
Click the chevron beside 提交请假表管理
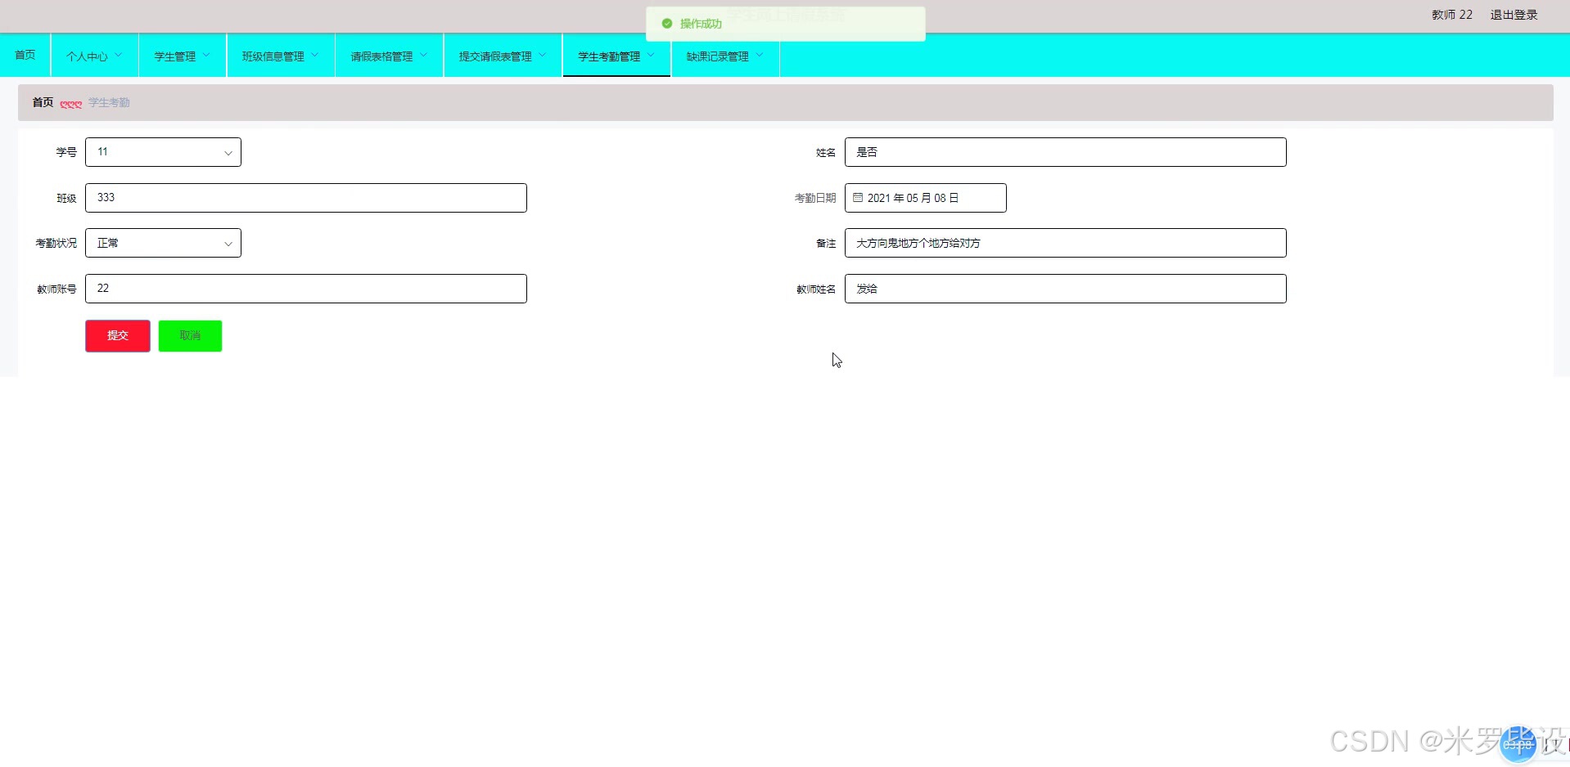pos(543,55)
